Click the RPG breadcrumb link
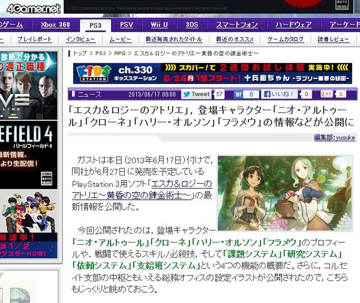360x303 pixels. (120, 53)
